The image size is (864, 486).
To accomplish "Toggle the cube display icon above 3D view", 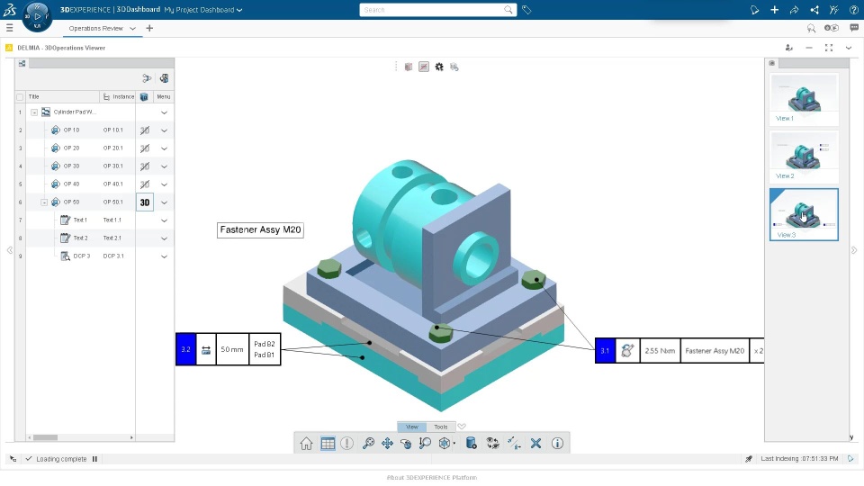I will point(409,67).
